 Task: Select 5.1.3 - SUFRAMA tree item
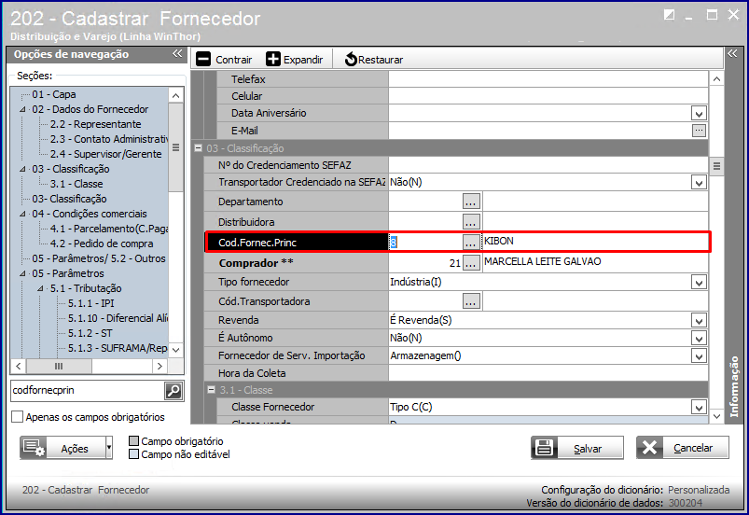pyautogui.click(x=118, y=348)
